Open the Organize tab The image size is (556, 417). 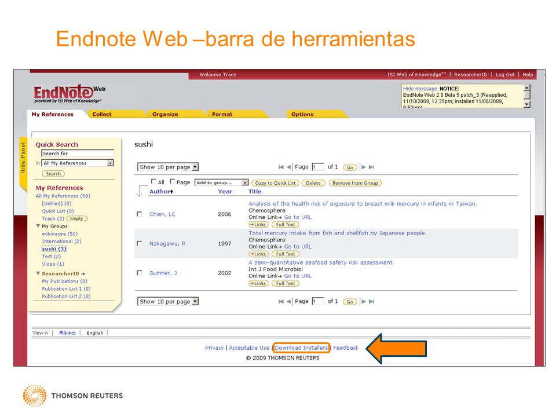pos(165,114)
